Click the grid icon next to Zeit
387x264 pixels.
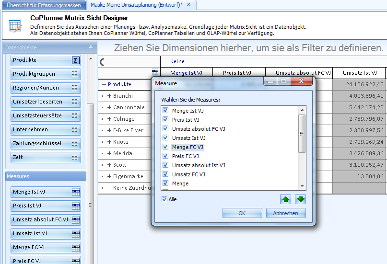pyautogui.click(x=74, y=157)
